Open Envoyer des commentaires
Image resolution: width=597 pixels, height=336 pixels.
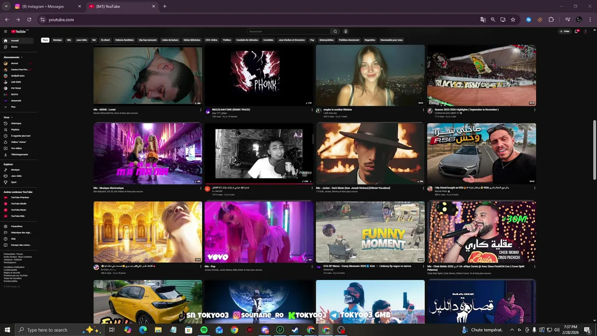coord(18,245)
